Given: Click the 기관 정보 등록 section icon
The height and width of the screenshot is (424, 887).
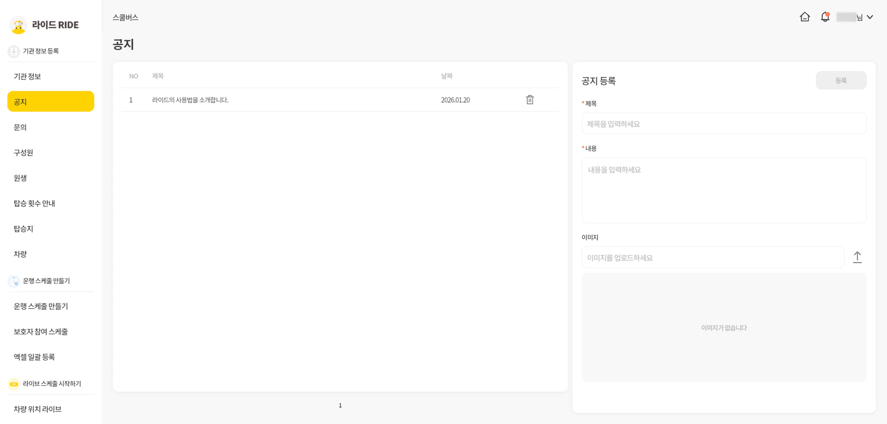Looking at the screenshot, I should coord(14,51).
